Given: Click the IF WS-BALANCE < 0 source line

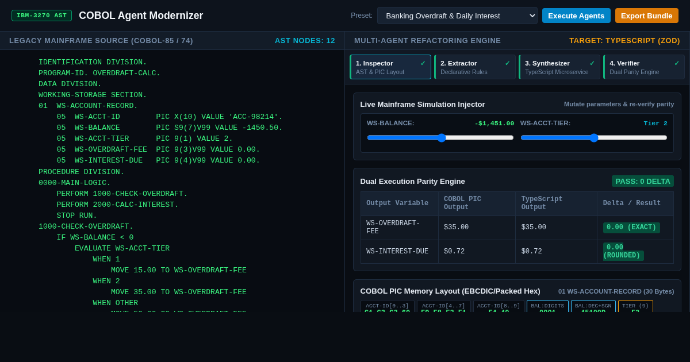Looking at the screenshot, I should (x=95, y=237).
